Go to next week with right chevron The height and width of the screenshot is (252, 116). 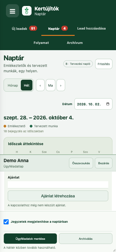61,85
